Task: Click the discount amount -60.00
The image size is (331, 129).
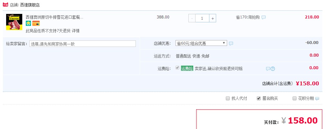Action: point(312,43)
